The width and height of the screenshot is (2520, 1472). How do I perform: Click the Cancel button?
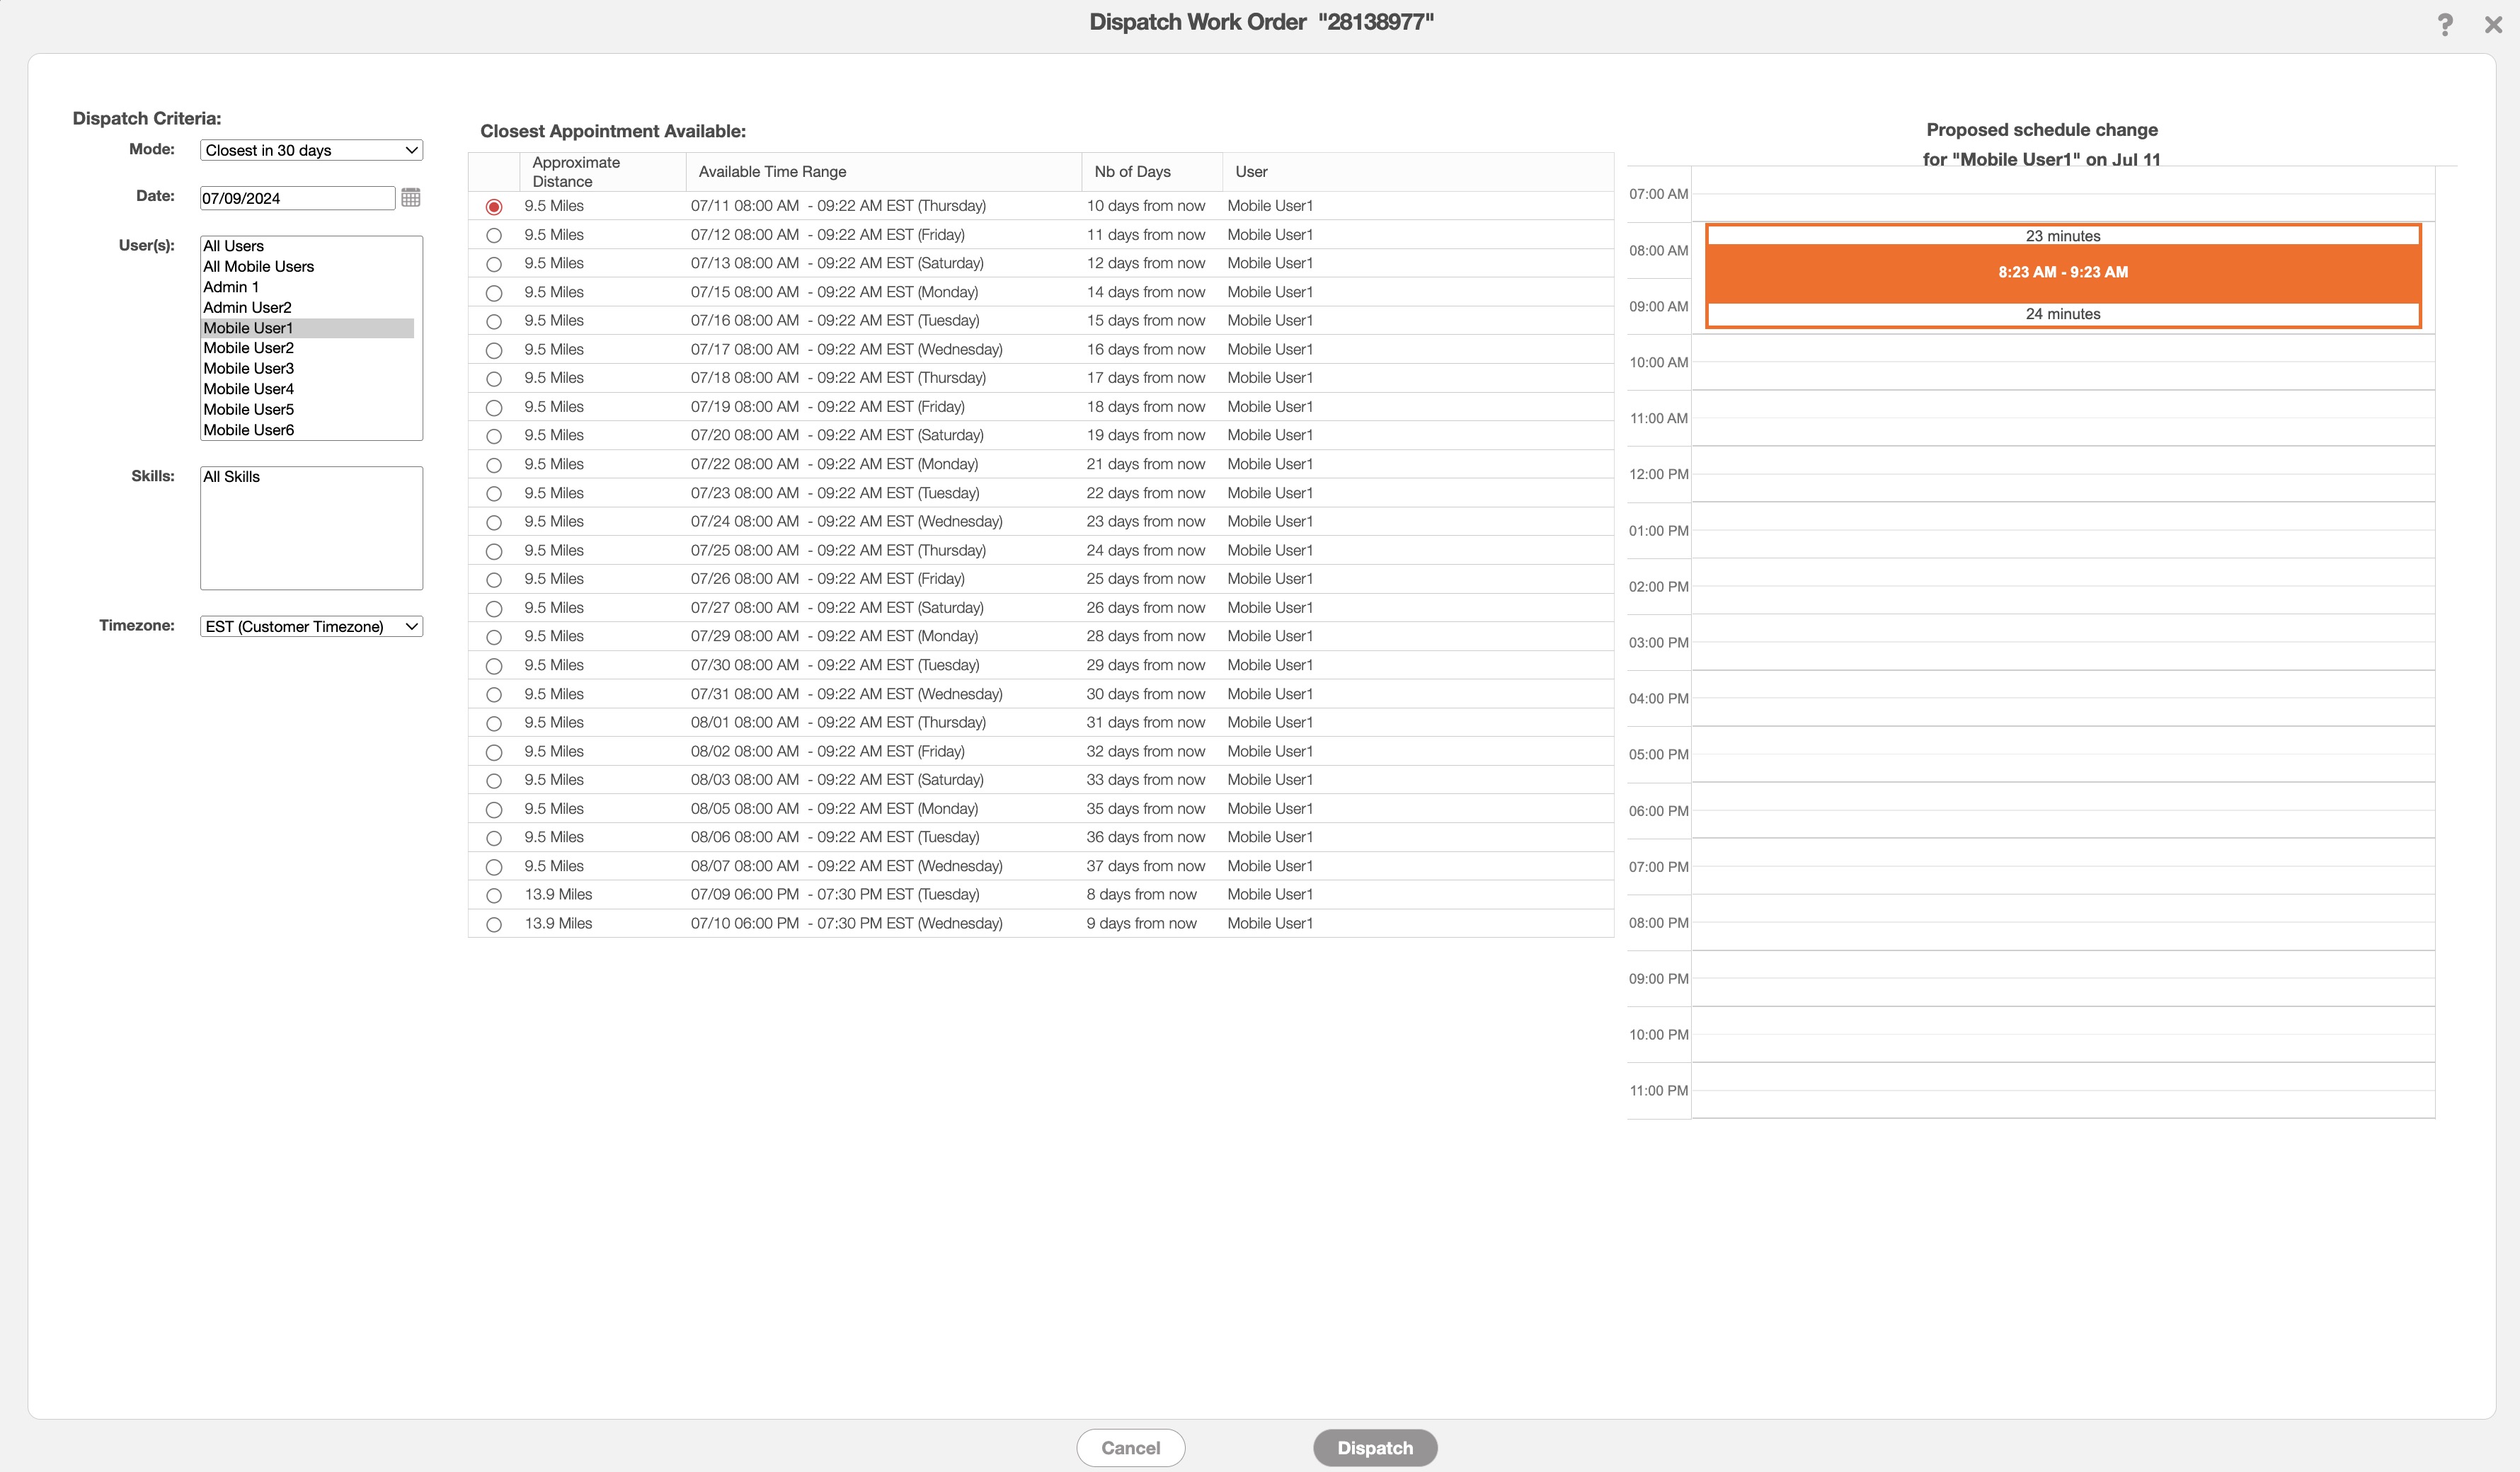coord(1130,1448)
